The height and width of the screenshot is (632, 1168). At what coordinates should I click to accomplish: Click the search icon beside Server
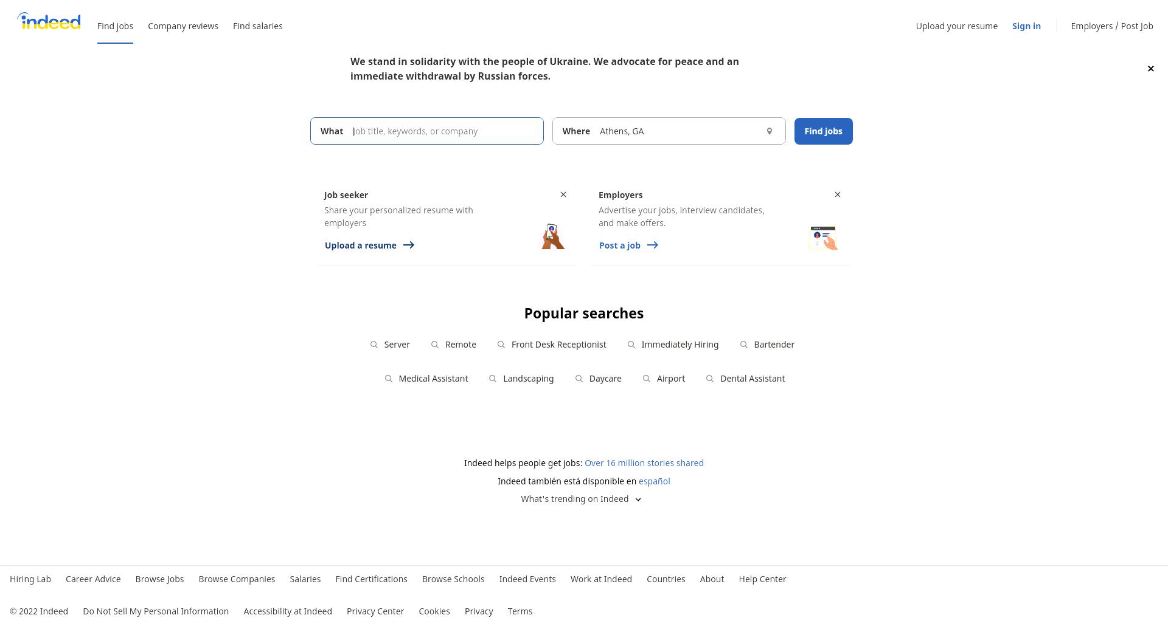pos(374,345)
